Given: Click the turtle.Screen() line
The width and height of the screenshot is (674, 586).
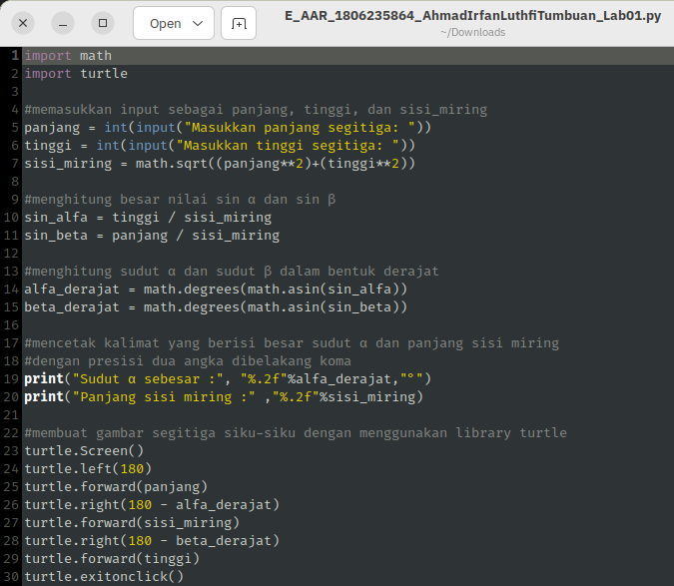Looking at the screenshot, I should (84, 451).
